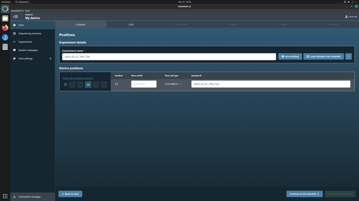
Task: Open the three-dot more options menu
Action: [x=348, y=56]
